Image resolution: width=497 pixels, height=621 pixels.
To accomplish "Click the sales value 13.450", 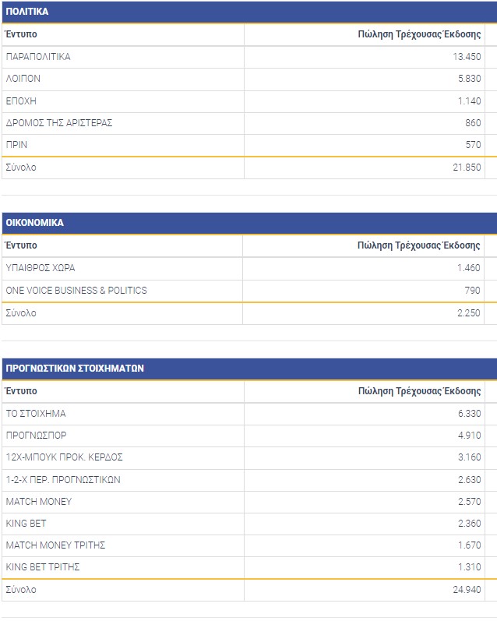I will [x=466, y=57].
